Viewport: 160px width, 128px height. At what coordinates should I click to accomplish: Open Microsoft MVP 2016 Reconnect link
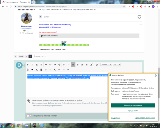50,27
